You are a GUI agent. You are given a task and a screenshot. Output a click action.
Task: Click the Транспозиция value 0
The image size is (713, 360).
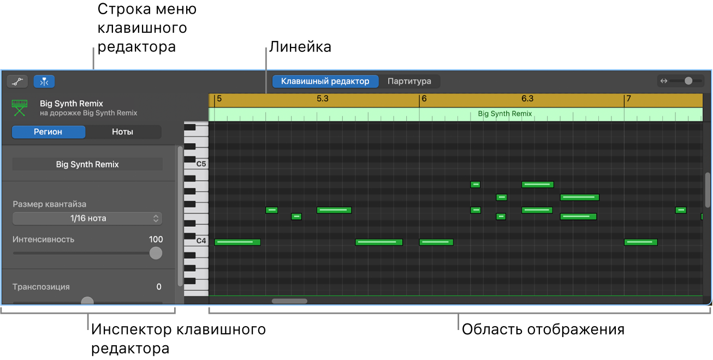coord(159,286)
